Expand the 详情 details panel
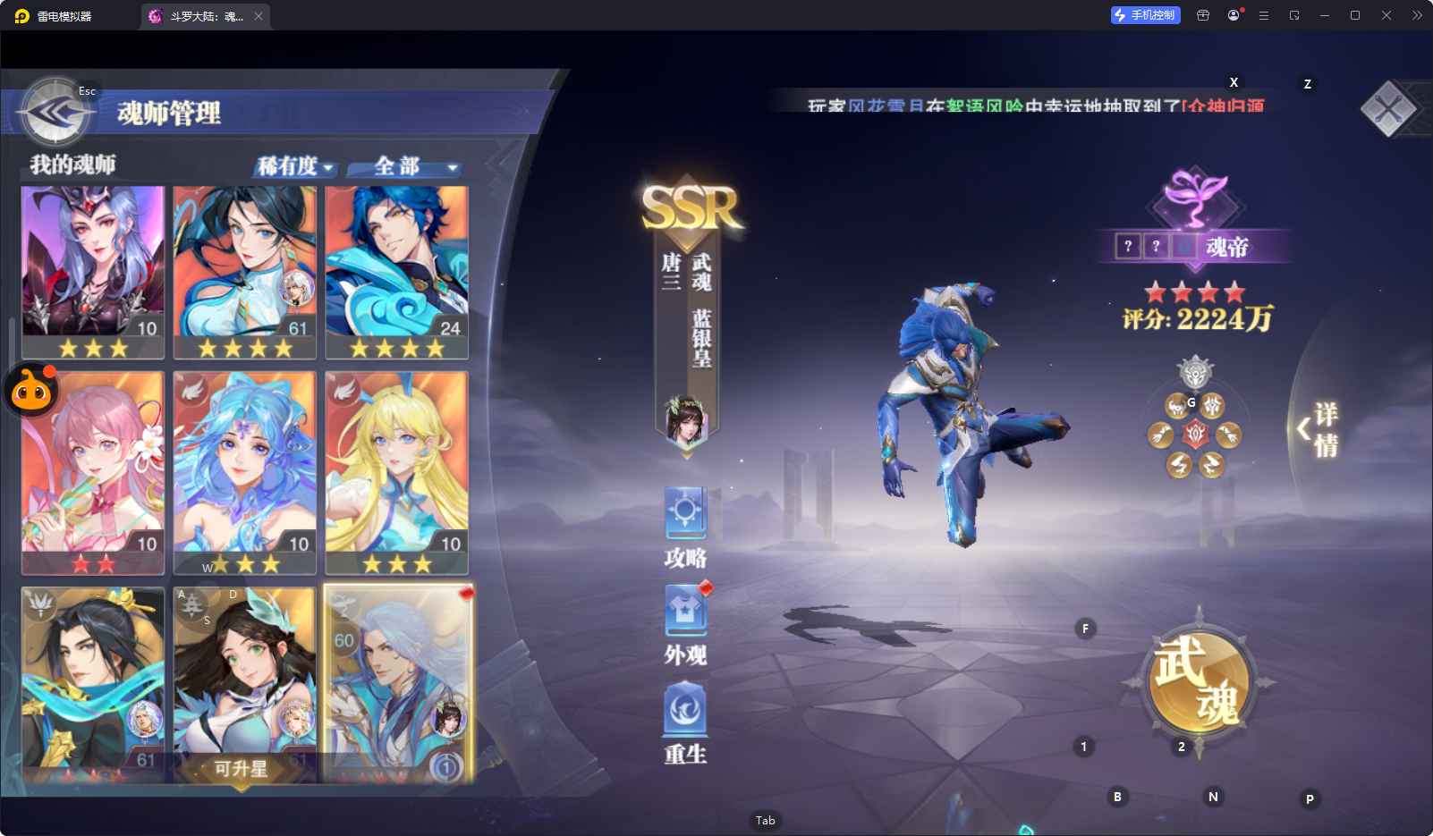The image size is (1433, 836). (x=1318, y=429)
